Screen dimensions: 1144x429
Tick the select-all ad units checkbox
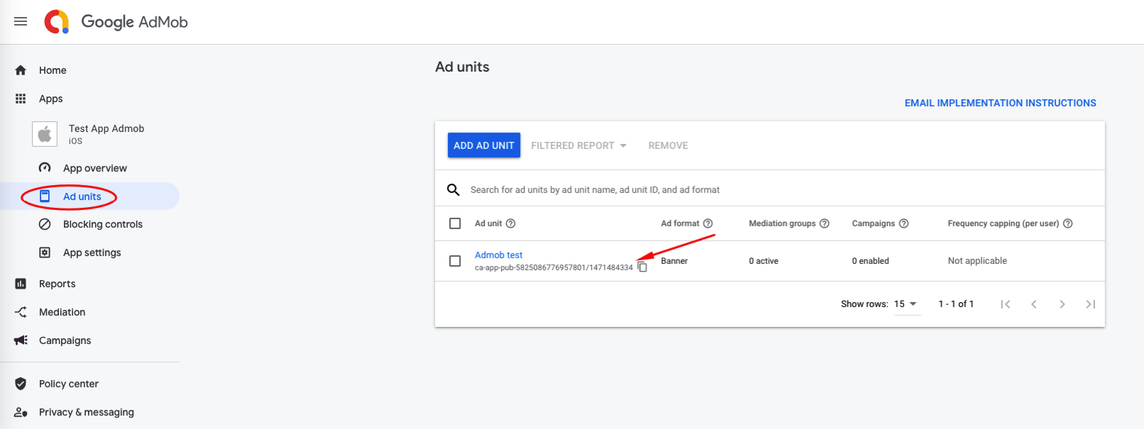pos(455,223)
